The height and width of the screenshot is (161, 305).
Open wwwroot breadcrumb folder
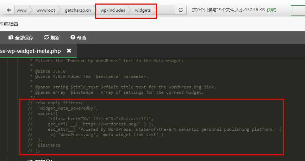[x=46, y=10]
